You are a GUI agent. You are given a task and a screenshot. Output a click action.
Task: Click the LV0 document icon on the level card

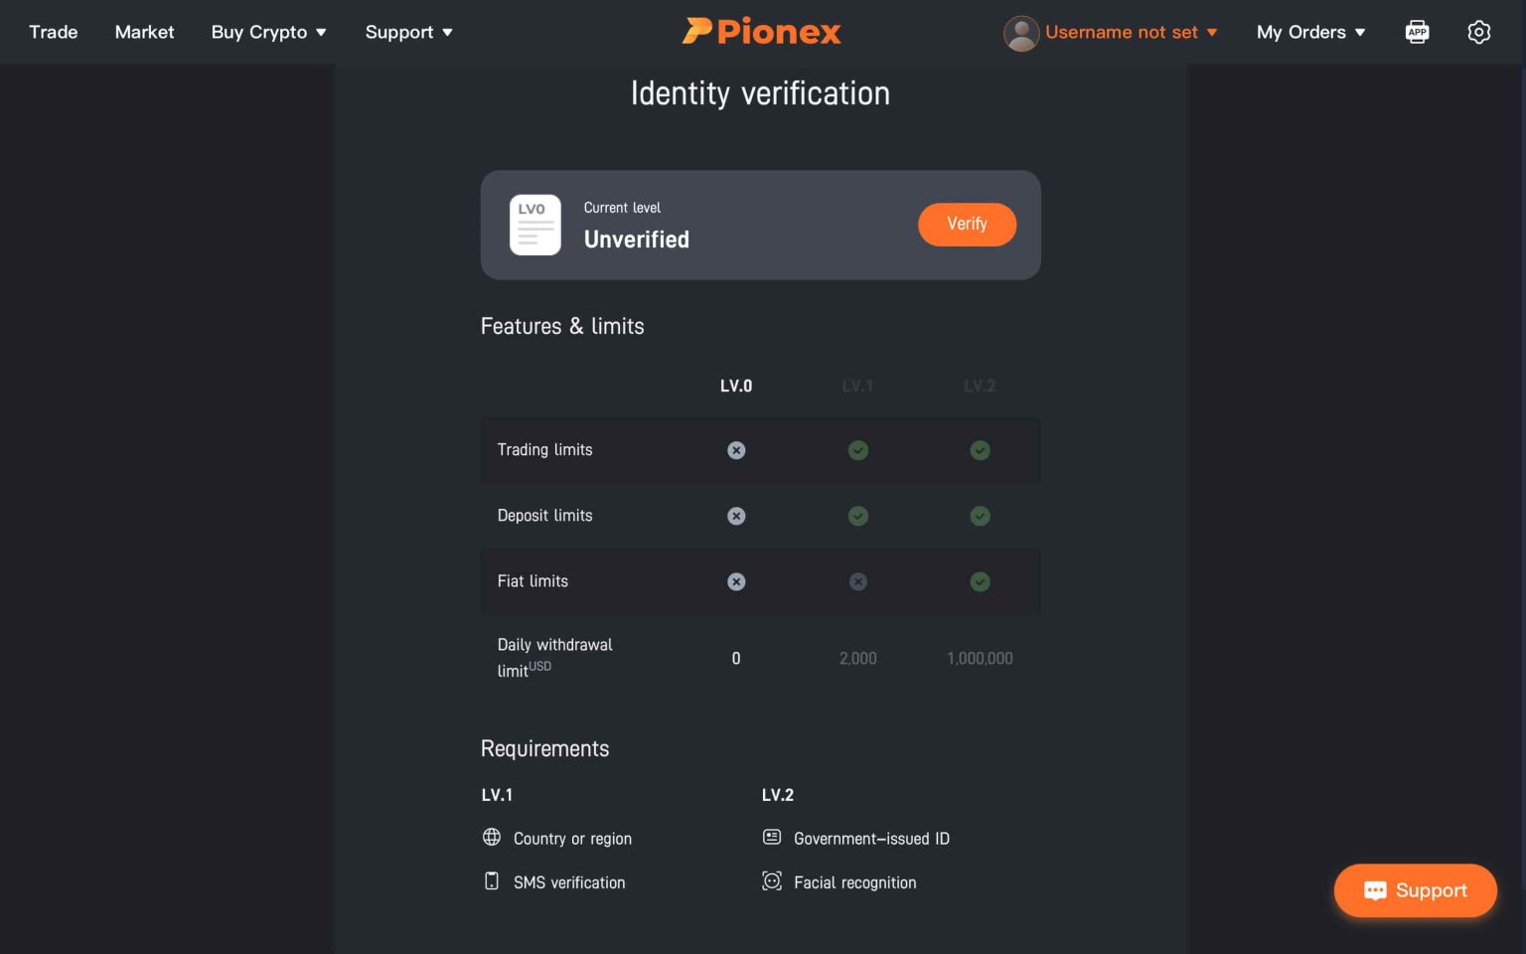534,225
